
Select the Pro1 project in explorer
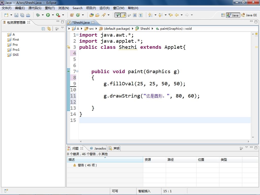coord(16,50)
